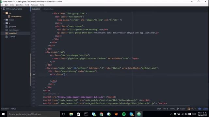Switch to the stylesheet.css editor tab

point(48,9)
